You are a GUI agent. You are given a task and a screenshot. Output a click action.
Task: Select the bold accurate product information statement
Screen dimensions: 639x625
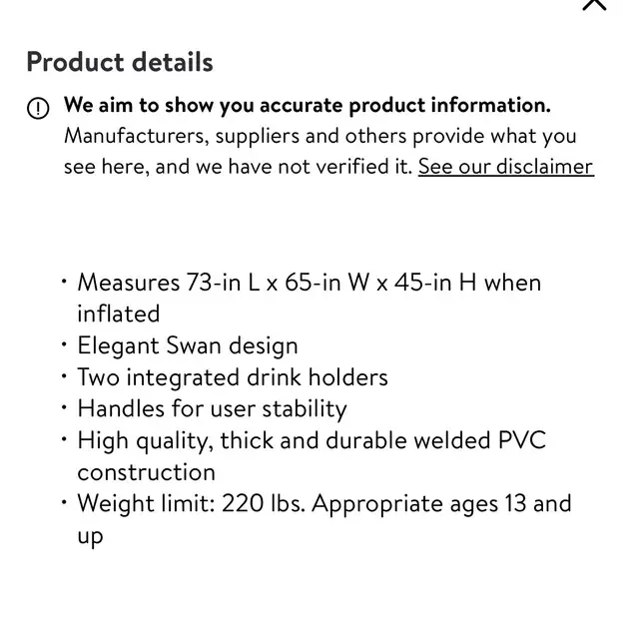click(x=308, y=105)
